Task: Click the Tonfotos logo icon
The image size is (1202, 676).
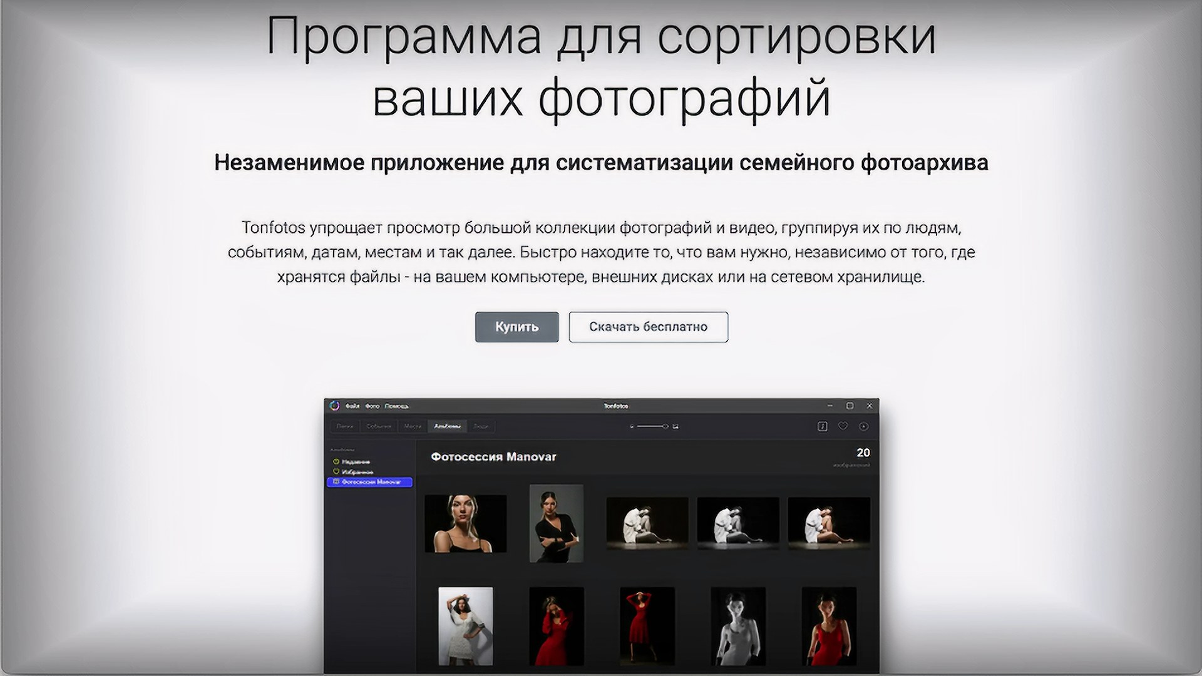Action: (334, 406)
